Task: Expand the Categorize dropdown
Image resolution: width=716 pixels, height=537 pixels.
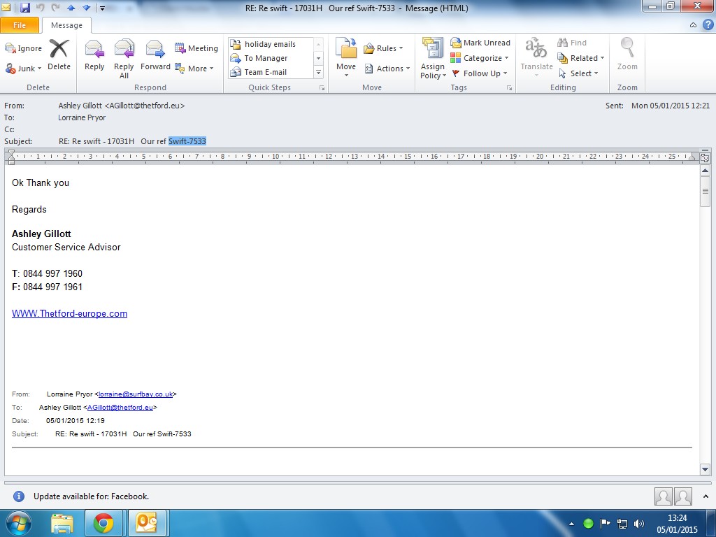Action: (x=480, y=58)
